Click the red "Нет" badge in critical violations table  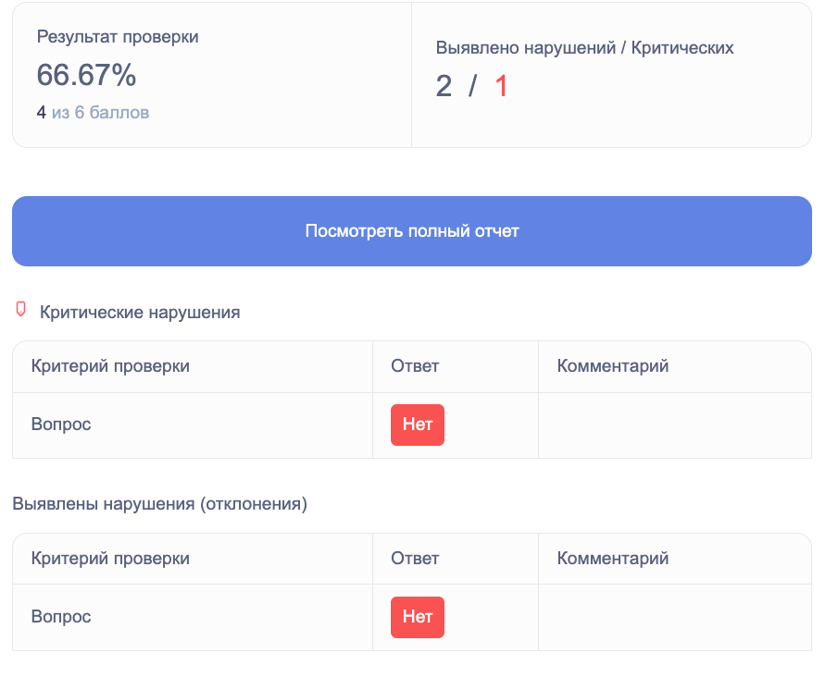click(x=418, y=425)
